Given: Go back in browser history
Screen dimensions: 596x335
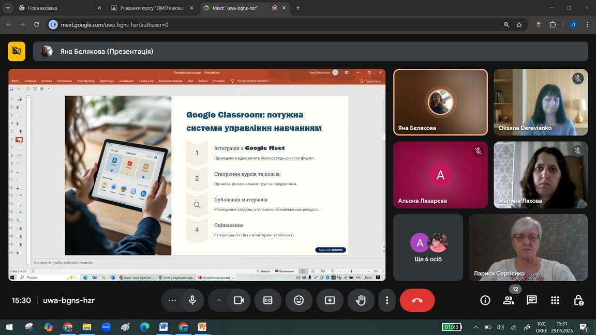Looking at the screenshot, I should (x=9, y=25).
